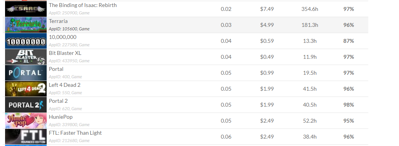Click Portal 2's 98% rating value
Image resolution: width=399 pixels, height=146 pixels.
pyautogui.click(x=348, y=105)
